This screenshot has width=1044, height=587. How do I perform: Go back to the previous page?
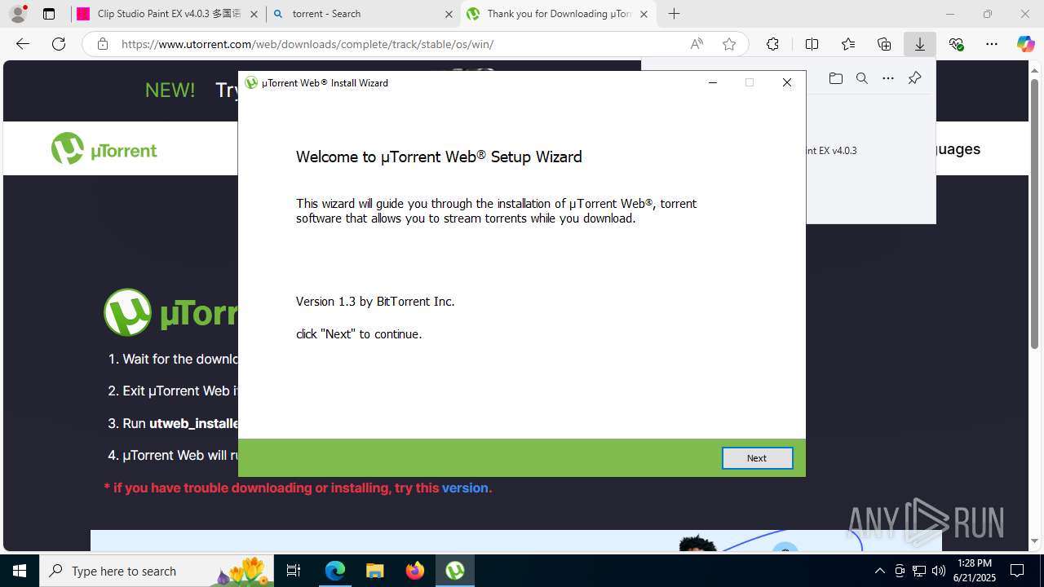tap(23, 44)
